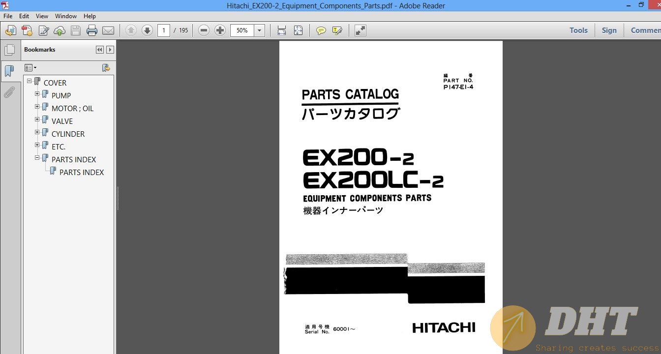Click the Email envelope icon
The image size is (661, 354).
[108, 30]
